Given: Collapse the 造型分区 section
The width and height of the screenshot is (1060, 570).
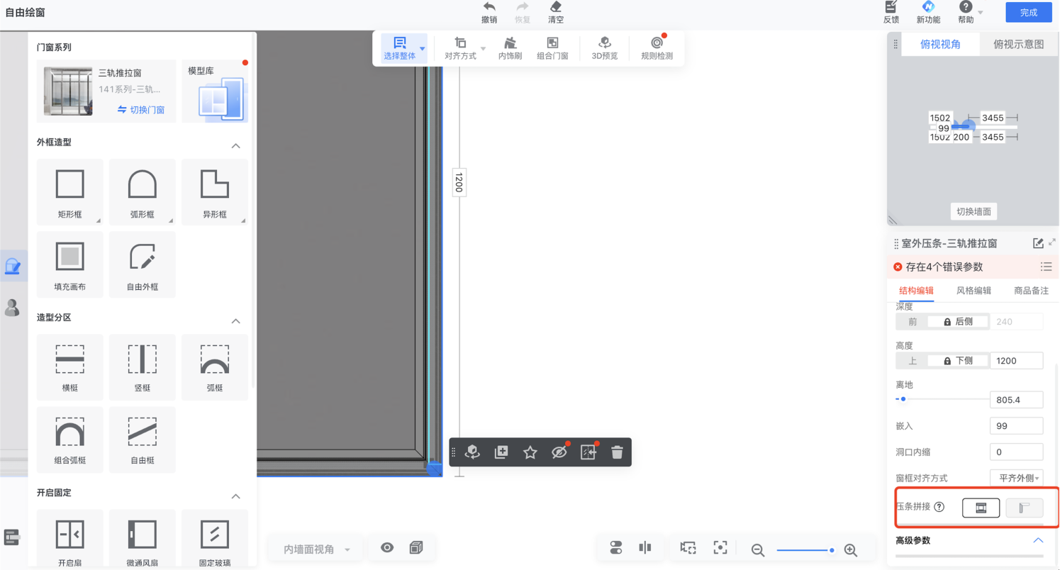Looking at the screenshot, I should [x=236, y=321].
